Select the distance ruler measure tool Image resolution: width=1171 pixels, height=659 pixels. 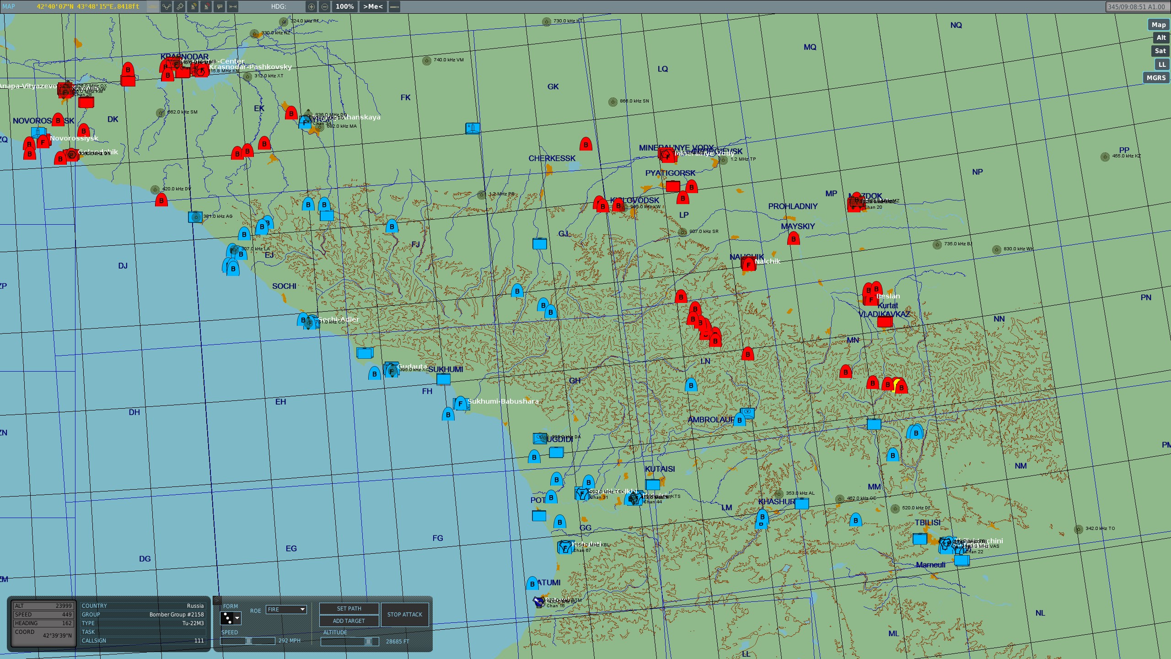click(233, 6)
